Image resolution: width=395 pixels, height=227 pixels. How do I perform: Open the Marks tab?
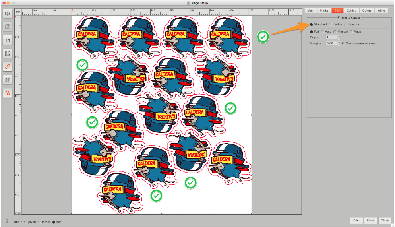tap(324, 10)
